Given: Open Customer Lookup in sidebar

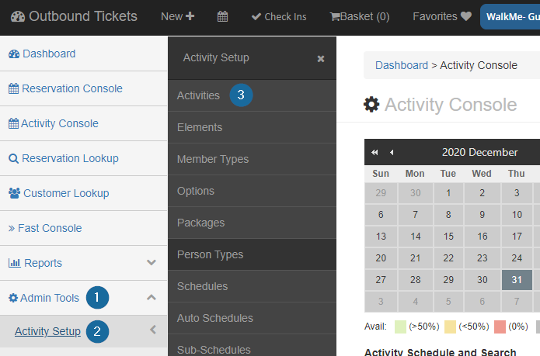Looking at the screenshot, I should [x=83, y=193].
